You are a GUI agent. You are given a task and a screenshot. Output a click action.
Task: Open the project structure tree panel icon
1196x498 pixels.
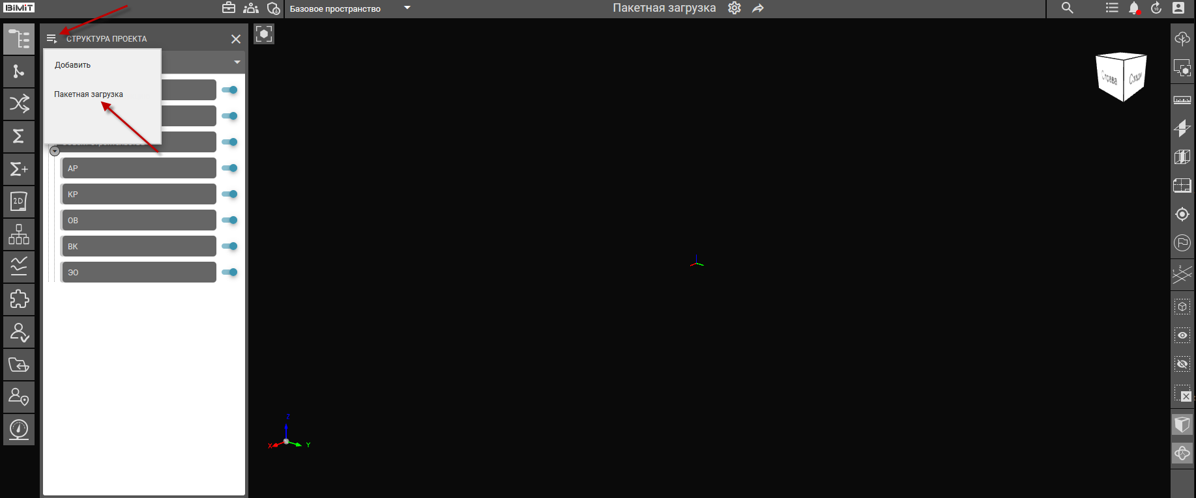pos(19,39)
